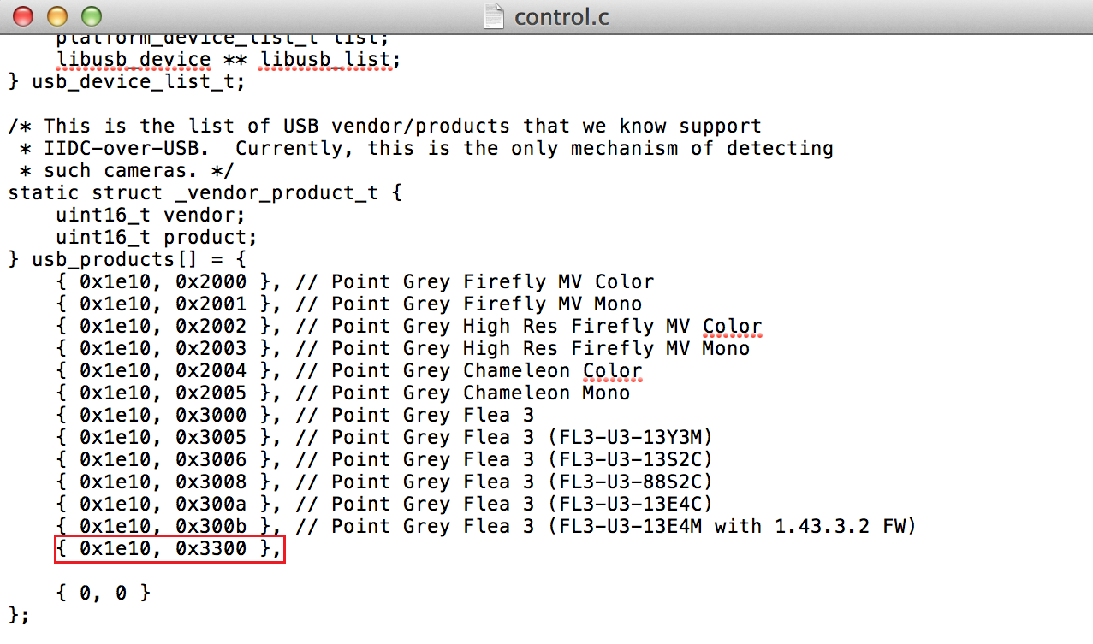
Task: Click the control.c title text
Action: pyautogui.click(x=561, y=17)
